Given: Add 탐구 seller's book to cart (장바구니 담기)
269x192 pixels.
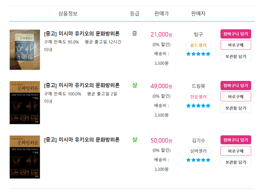Looking at the screenshot, I should [236, 34].
